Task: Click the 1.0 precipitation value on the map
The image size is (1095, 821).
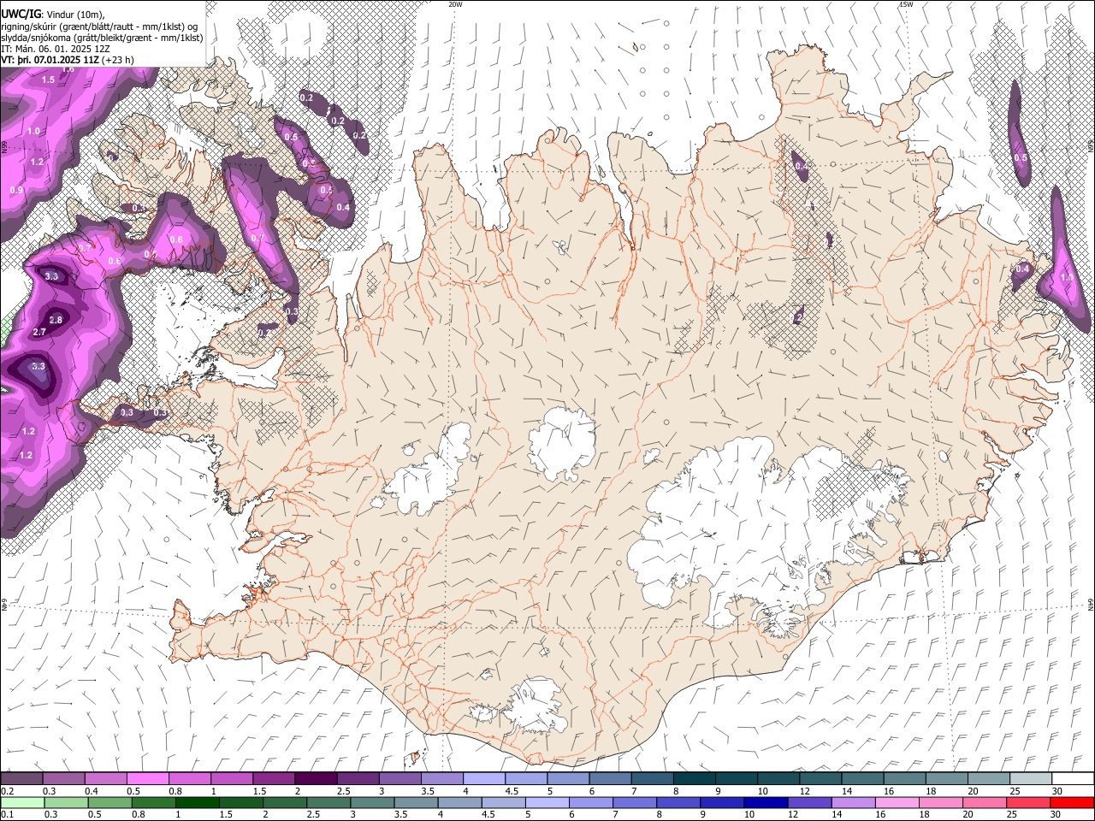Action: point(34,131)
